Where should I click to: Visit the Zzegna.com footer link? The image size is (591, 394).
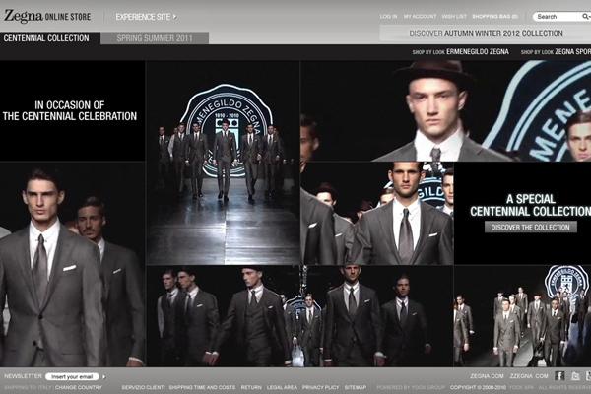(x=529, y=376)
